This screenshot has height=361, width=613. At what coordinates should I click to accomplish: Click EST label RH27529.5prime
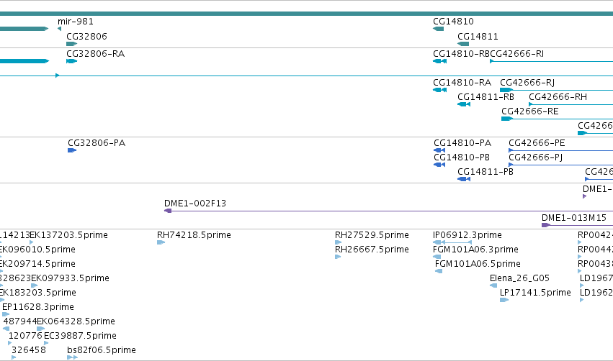pyautogui.click(x=372, y=235)
